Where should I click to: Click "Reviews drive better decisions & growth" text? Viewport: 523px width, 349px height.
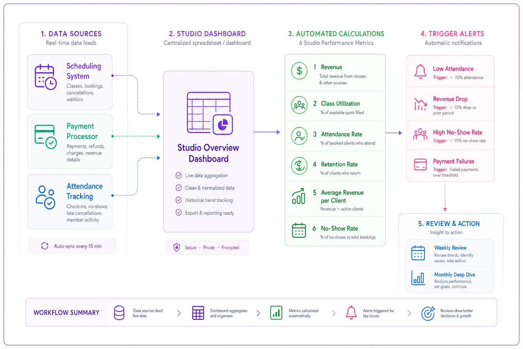(x=457, y=313)
